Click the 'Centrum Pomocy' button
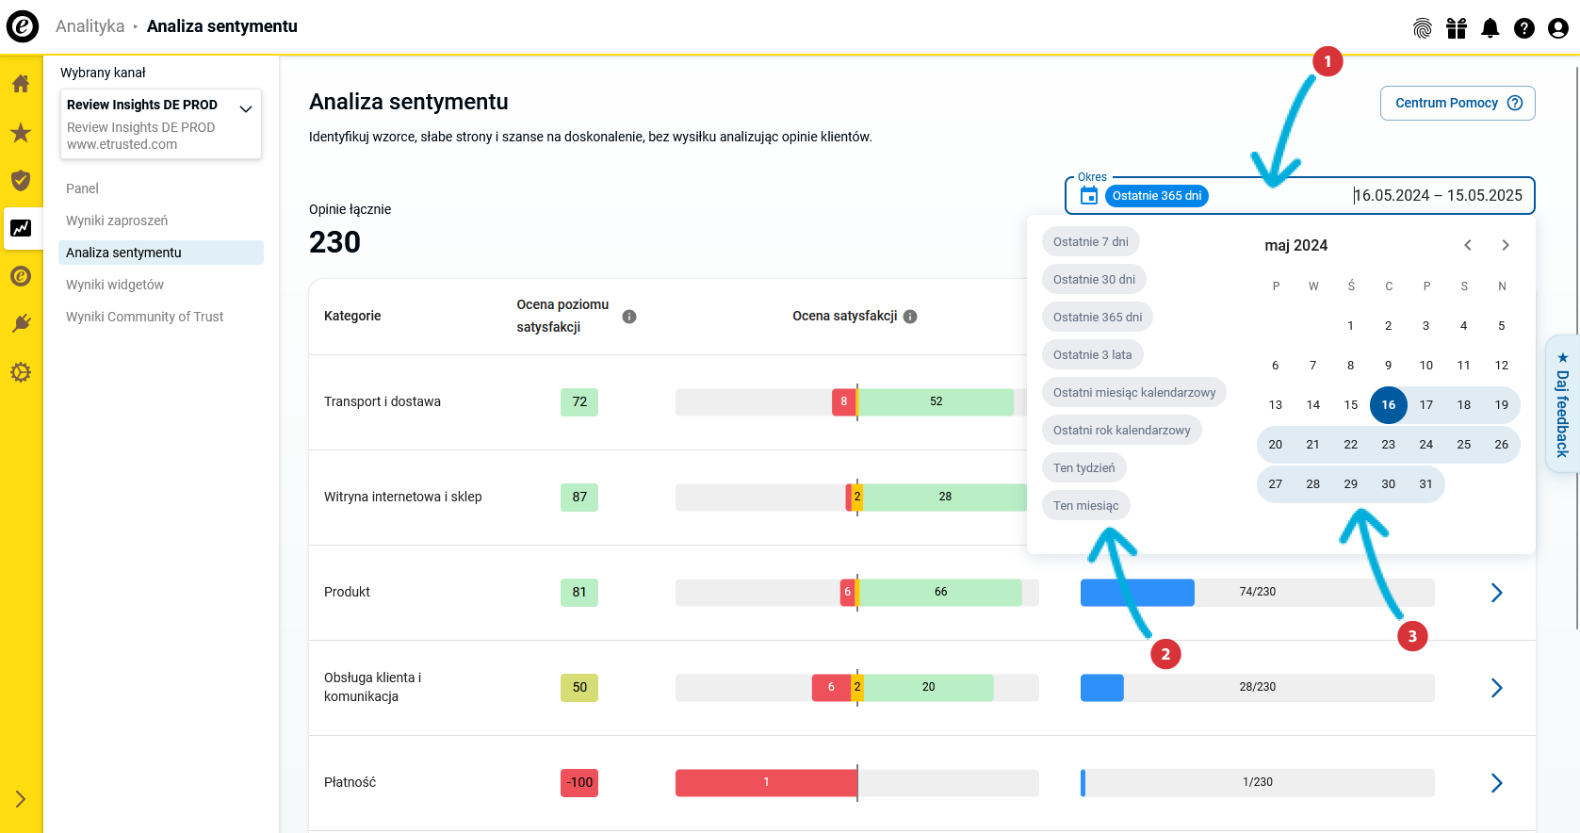Image resolution: width=1580 pixels, height=833 pixels. point(1457,104)
